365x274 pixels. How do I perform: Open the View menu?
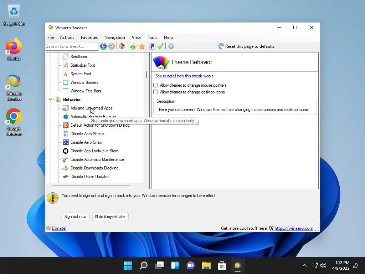136,37
